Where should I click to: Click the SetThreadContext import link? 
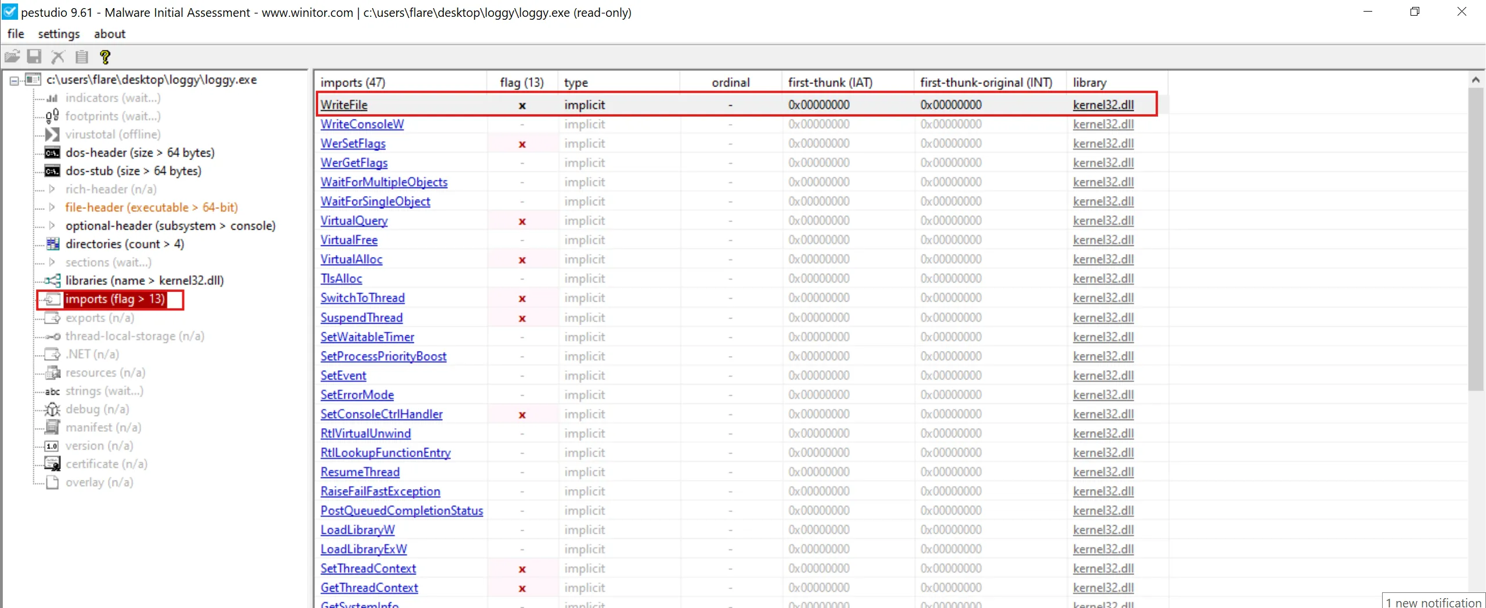[368, 569]
